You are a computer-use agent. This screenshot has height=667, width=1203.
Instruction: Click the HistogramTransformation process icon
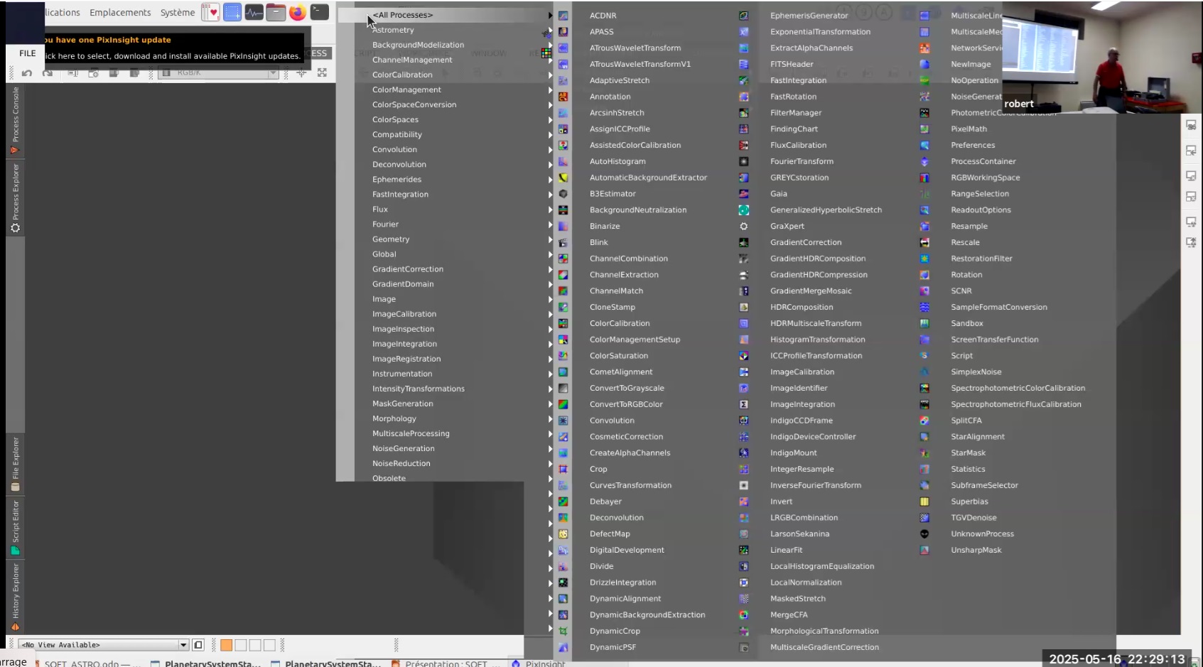744,340
